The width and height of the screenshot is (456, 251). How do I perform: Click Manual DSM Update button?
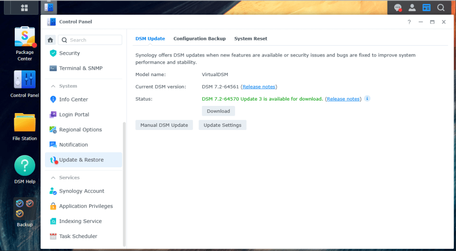pos(164,125)
